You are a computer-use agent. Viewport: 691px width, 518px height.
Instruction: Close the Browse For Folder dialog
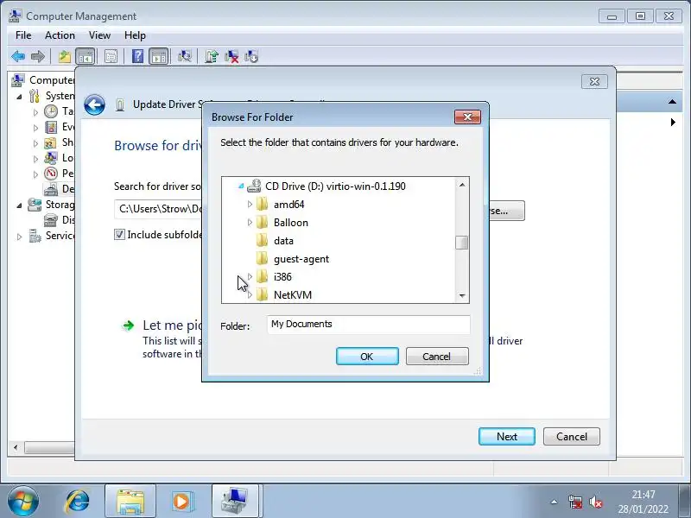[x=467, y=117]
